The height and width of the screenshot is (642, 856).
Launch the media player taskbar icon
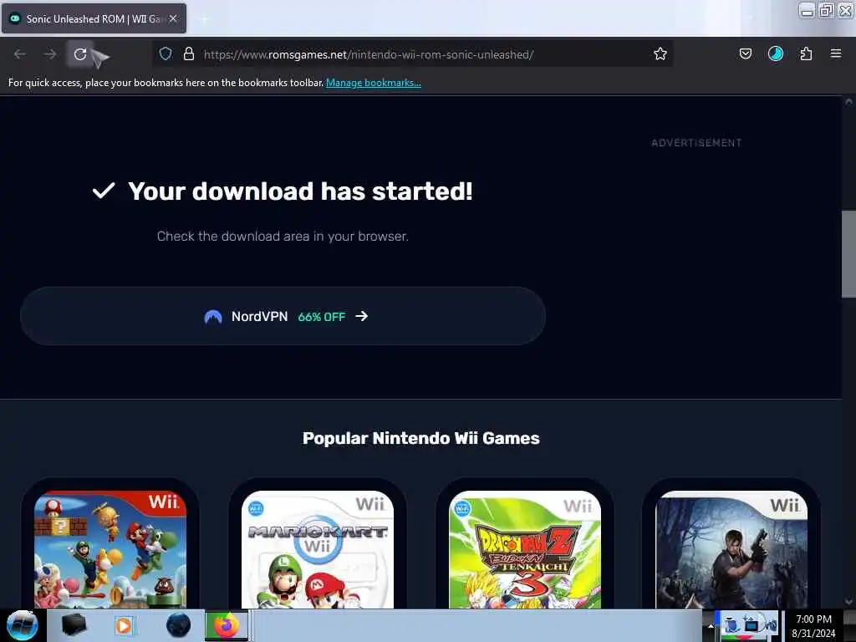(124, 625)
